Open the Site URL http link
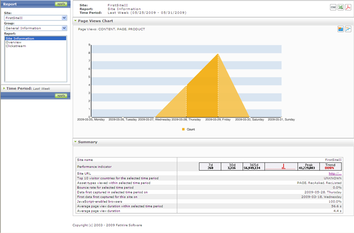This screenshot has height=233, width=354. coord(335,173)
